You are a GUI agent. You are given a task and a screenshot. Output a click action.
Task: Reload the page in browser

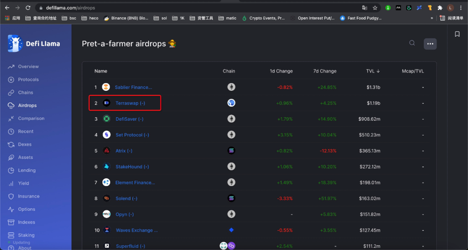click(x=28, y=8)
